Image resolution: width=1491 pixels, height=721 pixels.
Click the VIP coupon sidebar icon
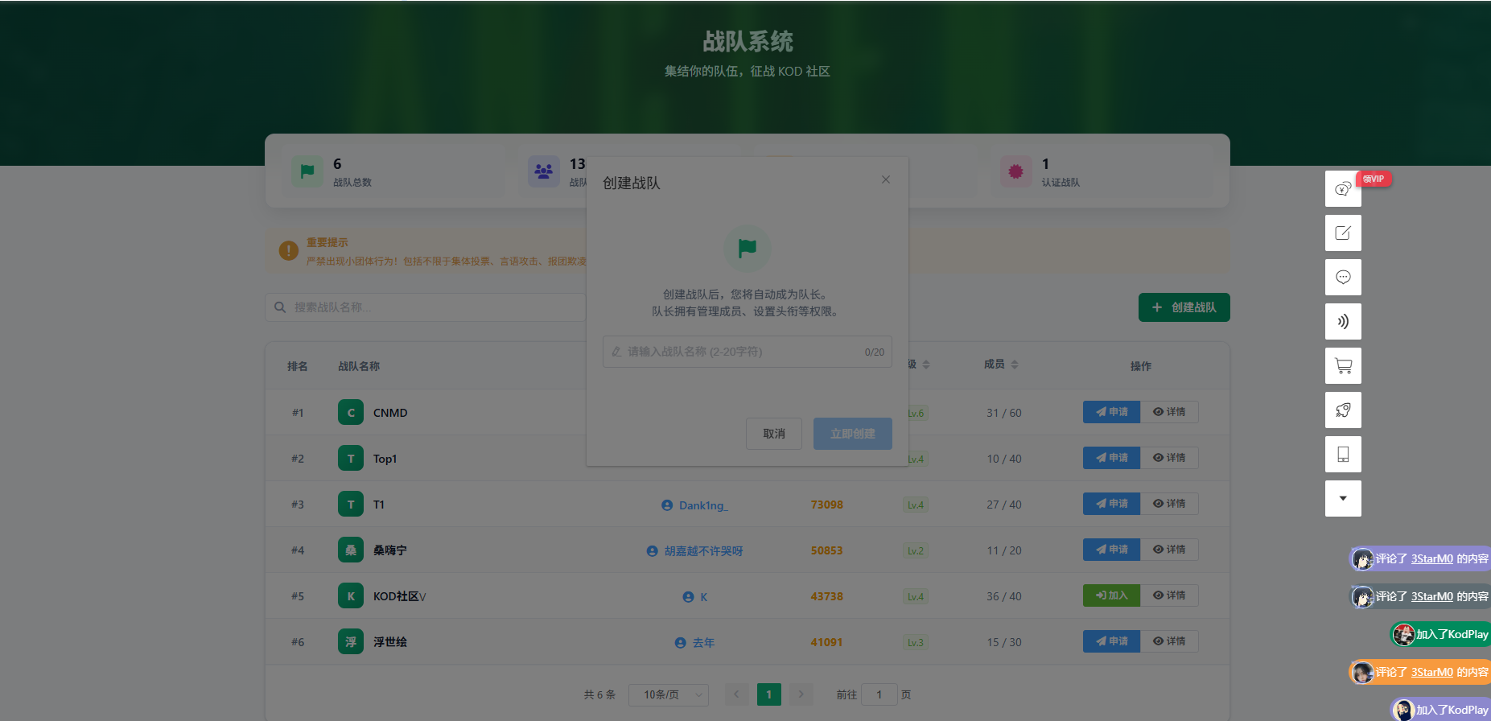tap(1343, 189)
